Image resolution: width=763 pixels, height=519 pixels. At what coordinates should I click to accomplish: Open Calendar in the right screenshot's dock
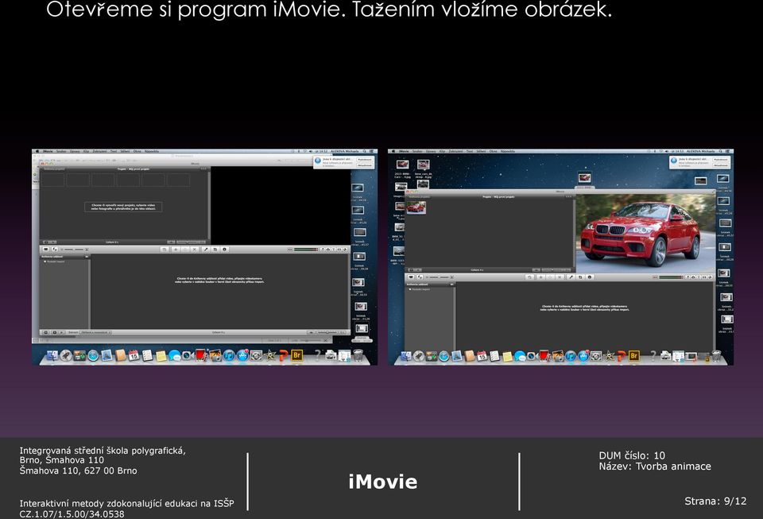482,356
